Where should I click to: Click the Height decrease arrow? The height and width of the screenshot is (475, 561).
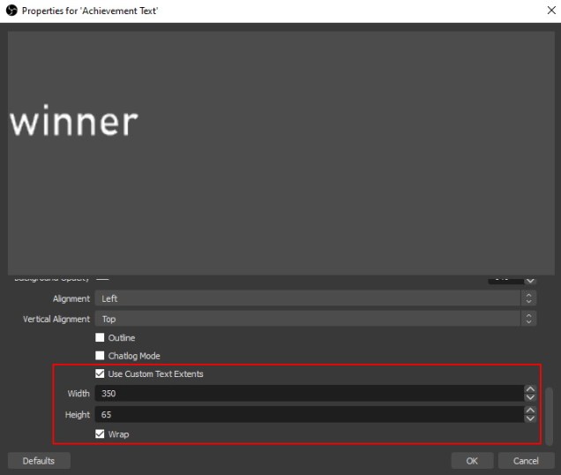tap(529, 418)
